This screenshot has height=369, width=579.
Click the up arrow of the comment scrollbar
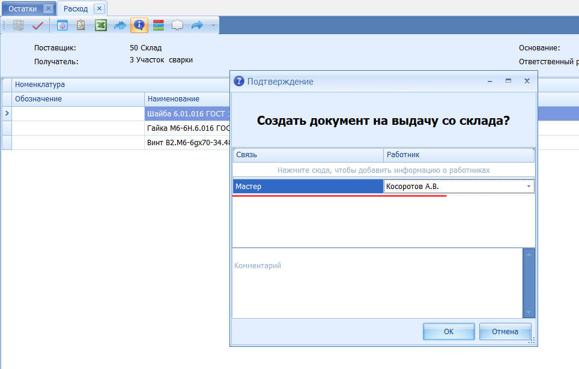[x=529, y=254]
